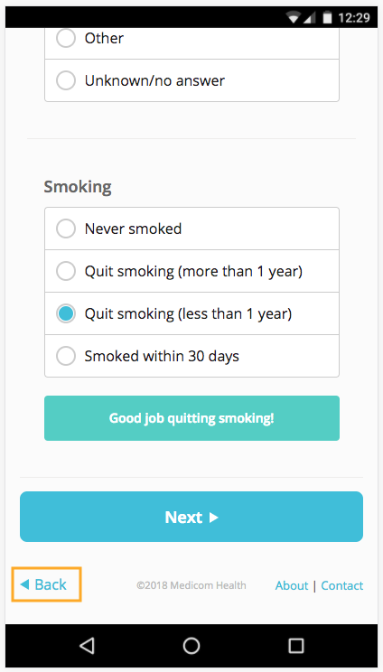Tap the Android home circle icon
The image size is (383, 672).
(191, 646)
